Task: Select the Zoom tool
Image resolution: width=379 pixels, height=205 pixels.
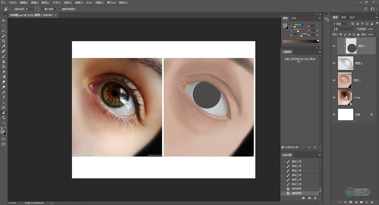Action: [x=4, y=118]
